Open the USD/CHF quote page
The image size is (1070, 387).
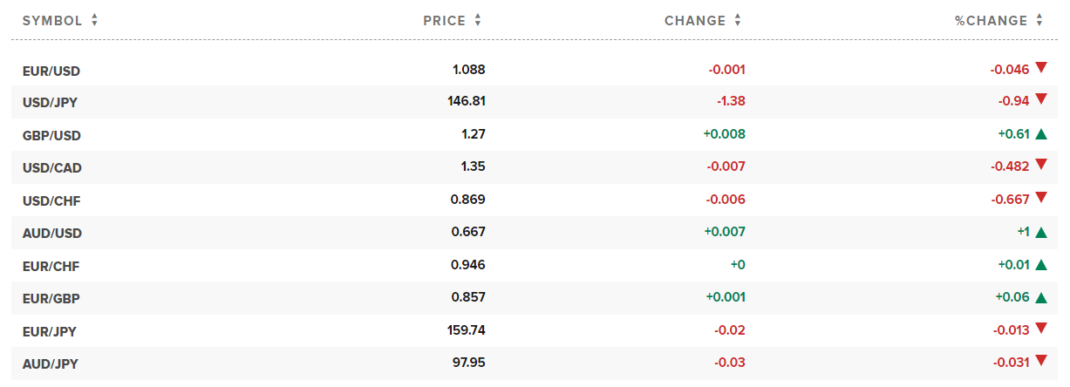point(51,200)
